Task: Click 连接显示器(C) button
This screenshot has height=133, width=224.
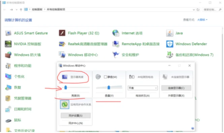Action: point(176,88)
